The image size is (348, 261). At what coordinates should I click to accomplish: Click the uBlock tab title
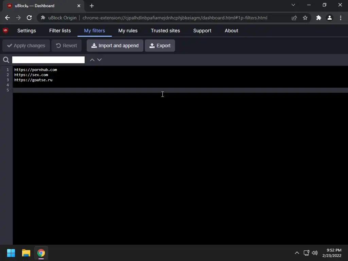click(34, 6)
